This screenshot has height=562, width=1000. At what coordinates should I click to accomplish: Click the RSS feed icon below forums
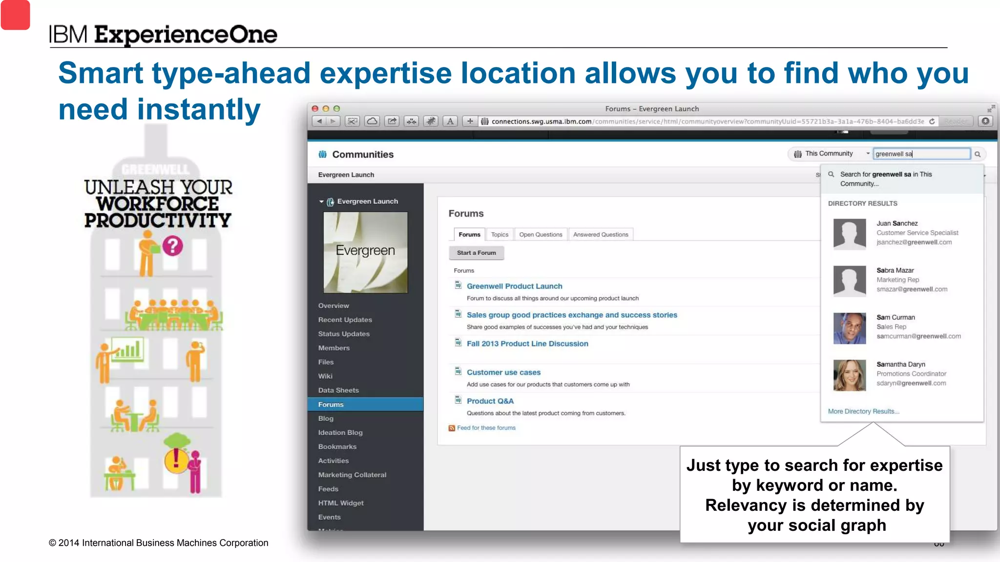(x=452, y=428)
